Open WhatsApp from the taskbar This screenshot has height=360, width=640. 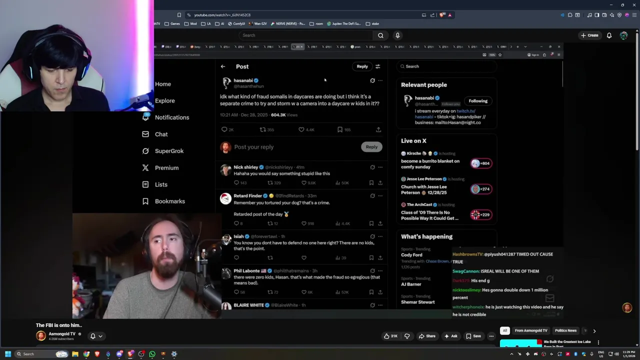[x=152, y=354]
